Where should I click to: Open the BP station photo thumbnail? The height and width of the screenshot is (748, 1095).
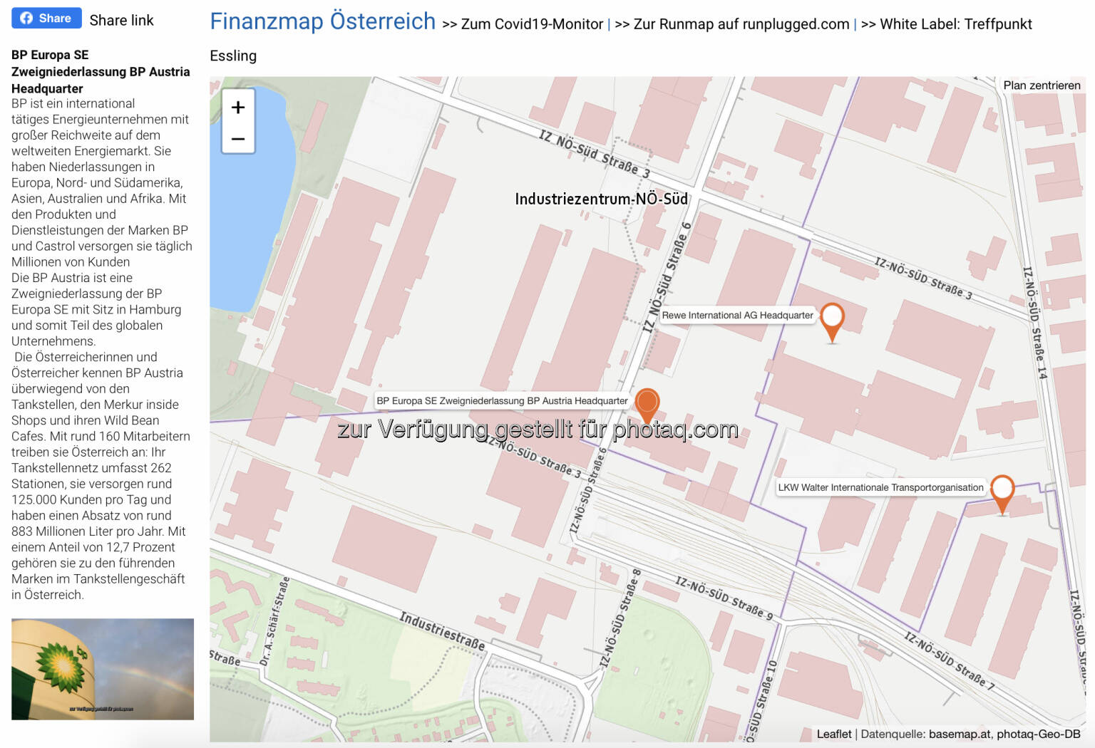(103, 669)
